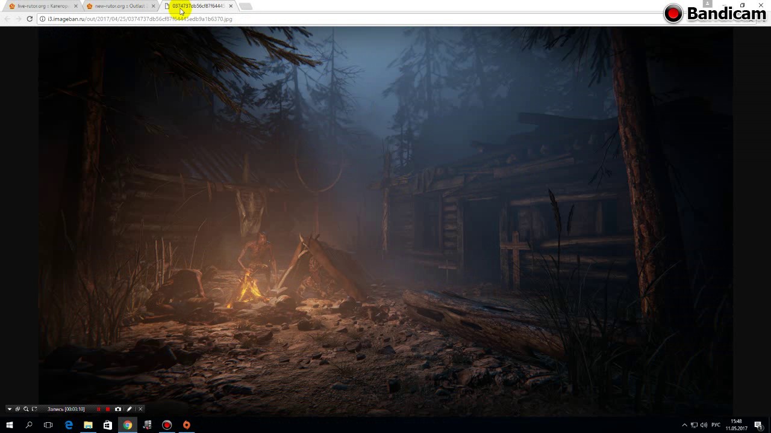Reload the current page
771x433 pixels.
30,19
